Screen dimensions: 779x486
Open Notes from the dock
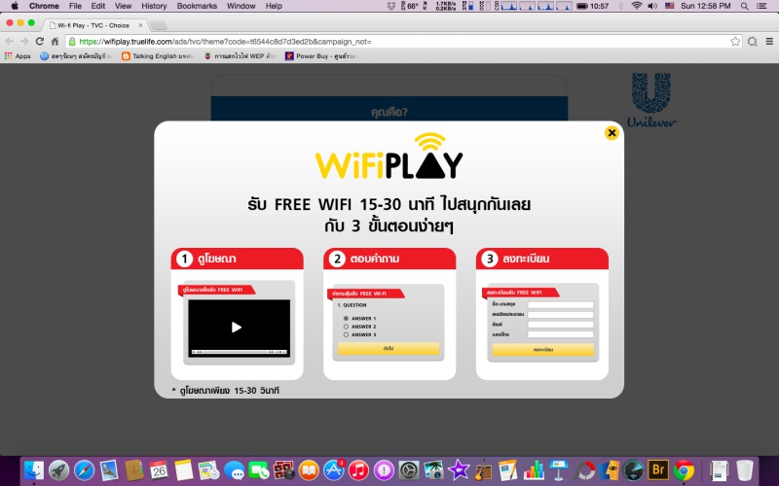(x=183, y=470)
